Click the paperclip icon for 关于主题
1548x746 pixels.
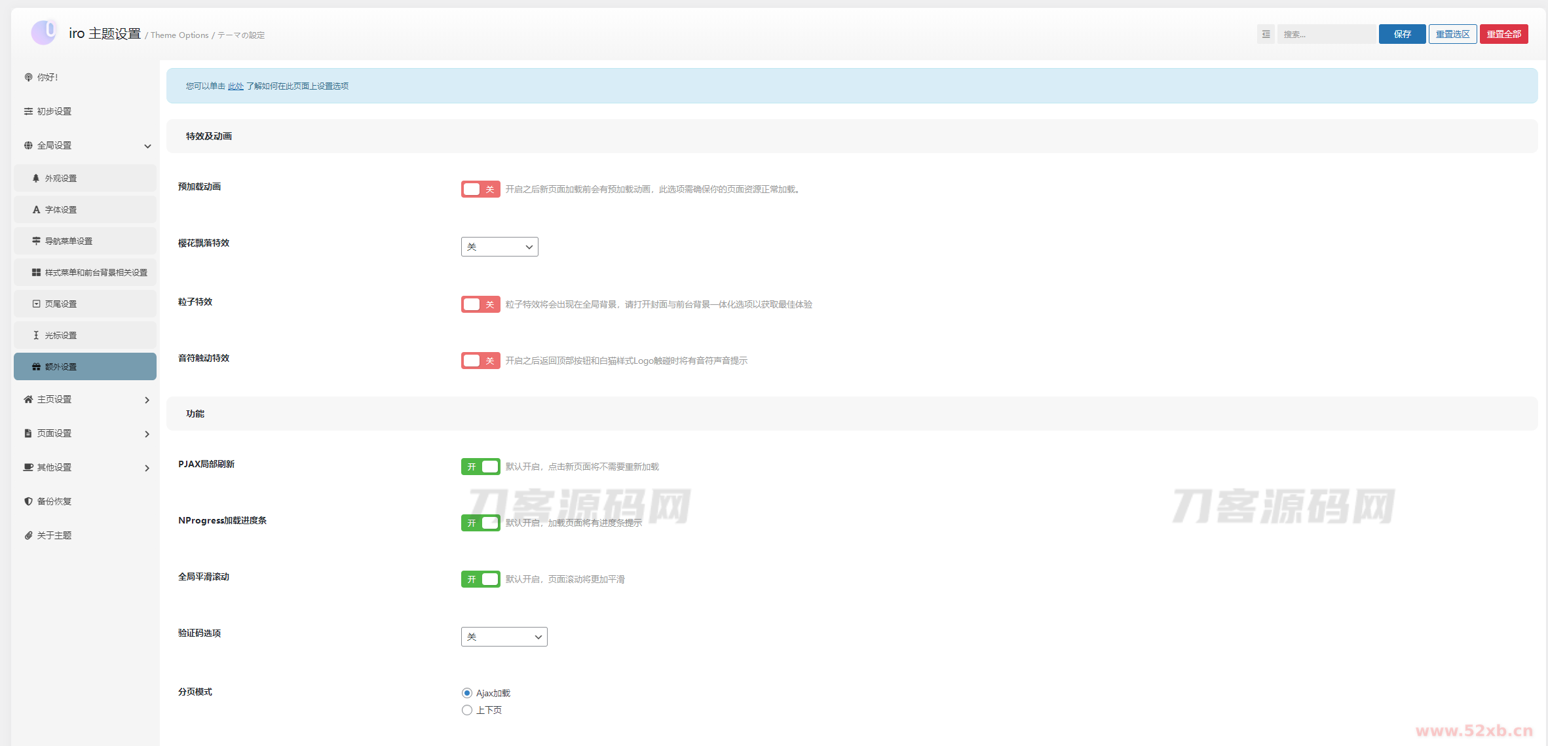28,535
